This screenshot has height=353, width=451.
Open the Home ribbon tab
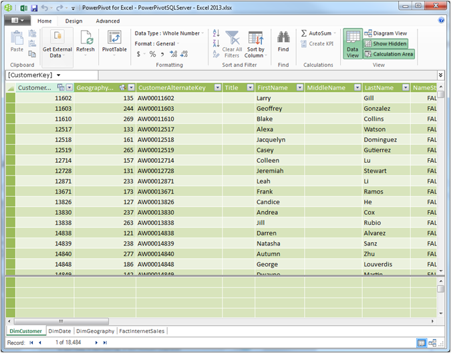(45, 21)
